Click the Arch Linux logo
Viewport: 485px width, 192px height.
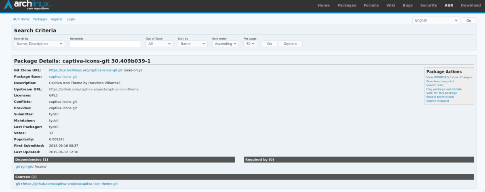27,5
